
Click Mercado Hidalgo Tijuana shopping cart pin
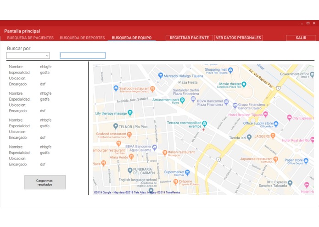[x=161, y=75]
